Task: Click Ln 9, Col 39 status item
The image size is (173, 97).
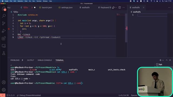Action: pos(124,95)
